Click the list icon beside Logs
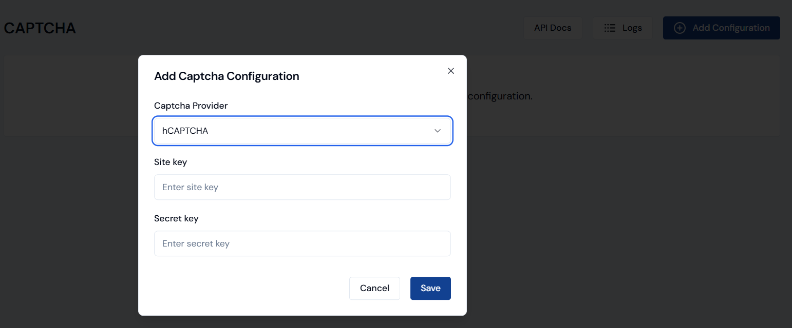The image size is (792, 328). (x=610, y=28)
